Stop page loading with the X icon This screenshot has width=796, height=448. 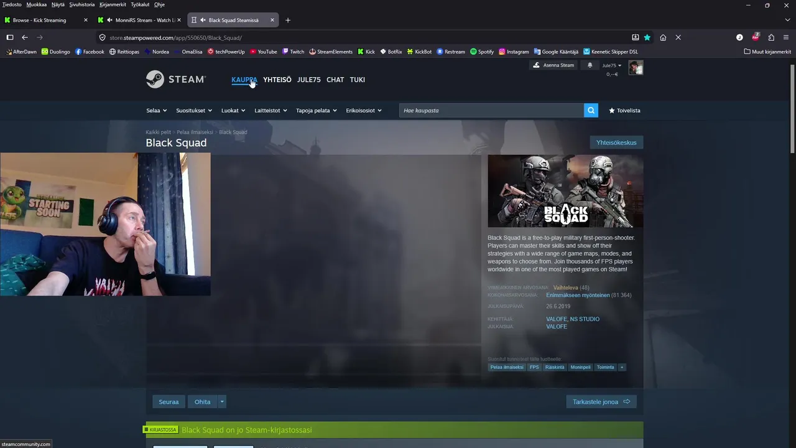(678, 37)
